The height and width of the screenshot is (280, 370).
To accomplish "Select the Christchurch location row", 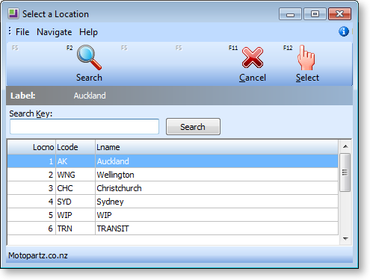I will tap(173, 188).
